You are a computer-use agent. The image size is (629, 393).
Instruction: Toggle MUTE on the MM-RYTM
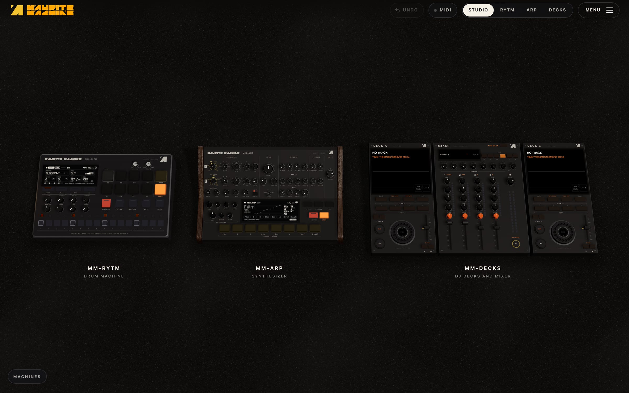pos(146,203)
